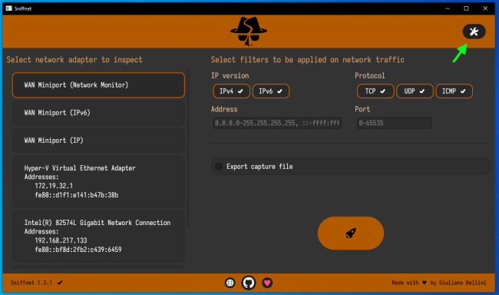Start capture with the rocket button
The image size is (499, 295).
[x=351, y=234]
